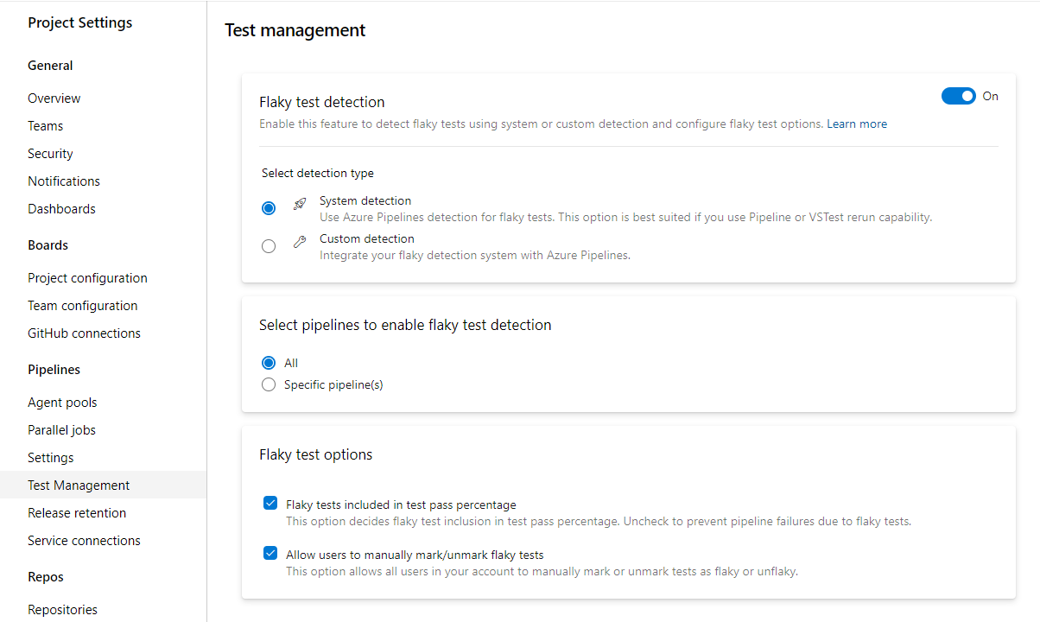Open Project configuration under Boards
This screenshot has width=1040, height=622.
tap(87, 278)
